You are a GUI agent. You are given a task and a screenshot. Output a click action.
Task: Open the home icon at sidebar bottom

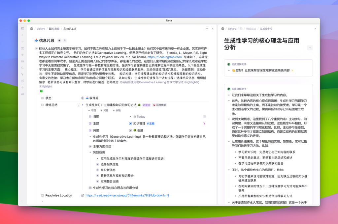tap(22, 94)
